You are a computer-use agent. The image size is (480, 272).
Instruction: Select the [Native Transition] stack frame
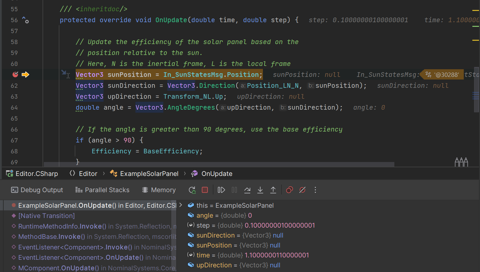[x=90, y=216]
